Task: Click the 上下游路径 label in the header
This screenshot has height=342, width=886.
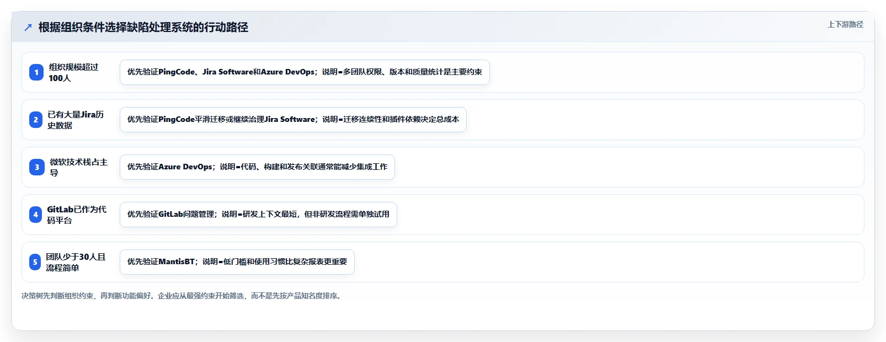Action: point(845,24)
